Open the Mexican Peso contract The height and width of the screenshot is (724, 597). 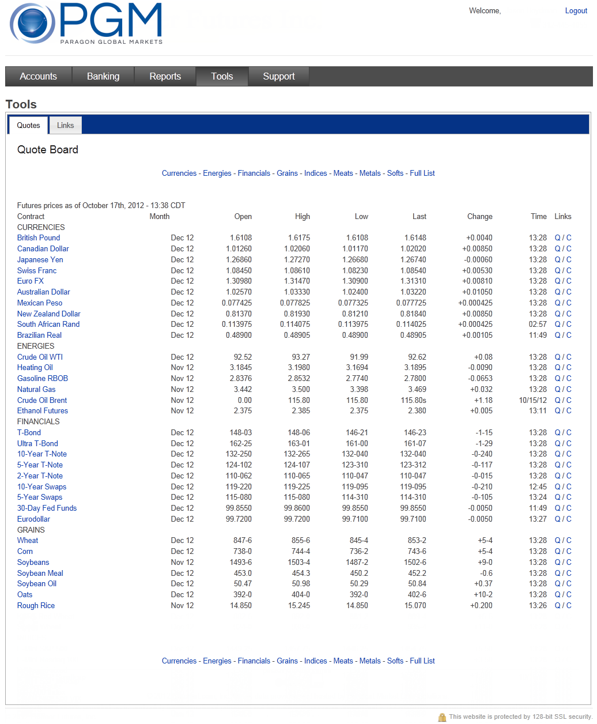[x=40, y=303]
